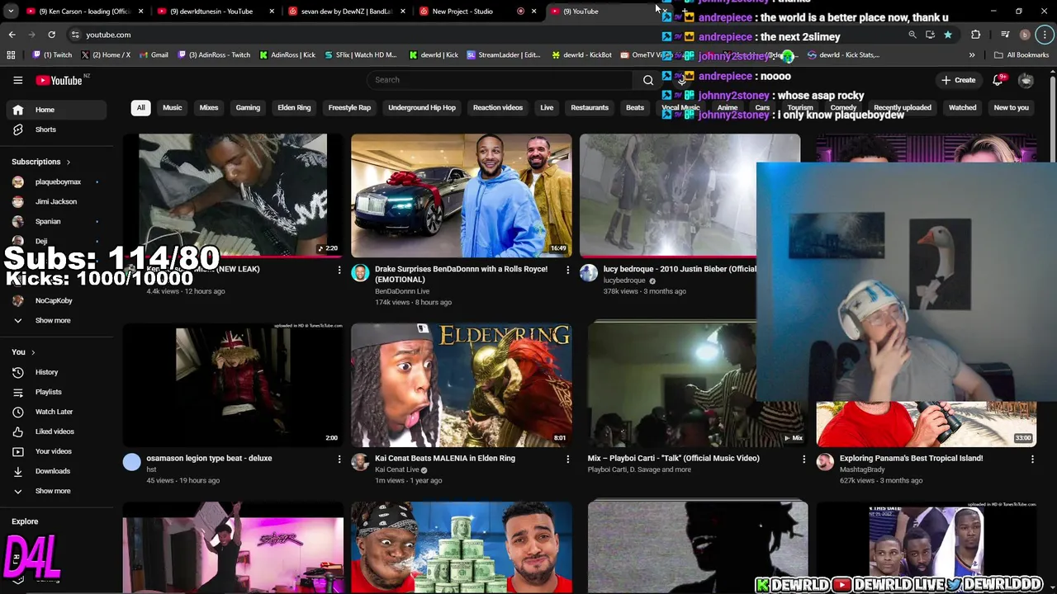Screen dimensions: 1057x594
Task: Select the Gaming filter chip
Action: click(248, 107)
